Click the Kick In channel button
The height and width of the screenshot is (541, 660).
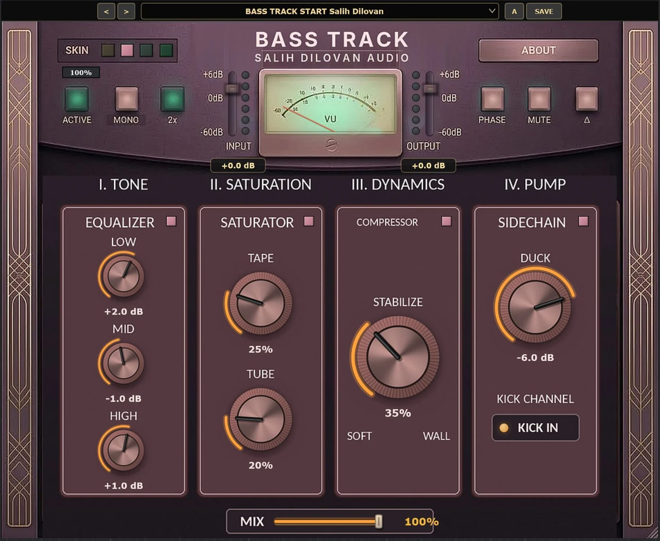point(536,427)
